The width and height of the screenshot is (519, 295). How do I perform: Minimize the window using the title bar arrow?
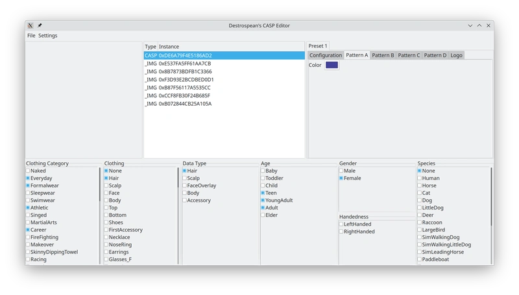click(470, 25)
